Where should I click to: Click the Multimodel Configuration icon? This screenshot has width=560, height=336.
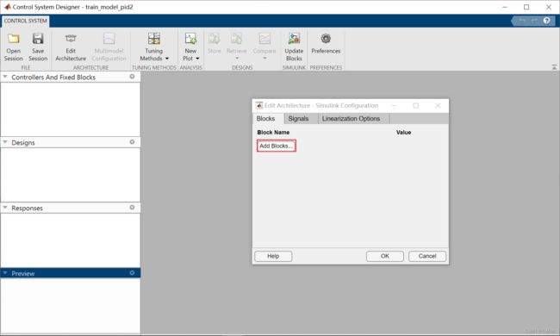tap(109, 39)
